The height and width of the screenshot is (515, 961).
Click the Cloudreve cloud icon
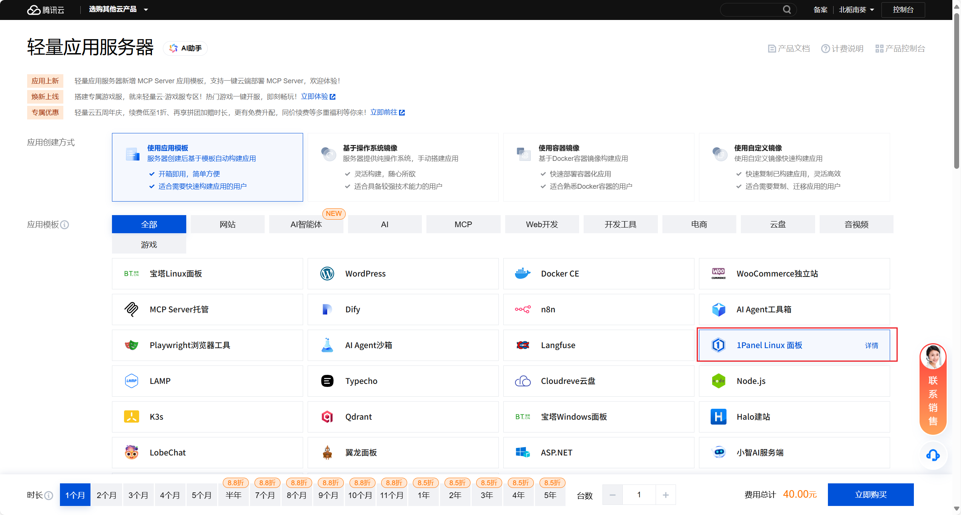pyautogui.click(x=523, y=381)
